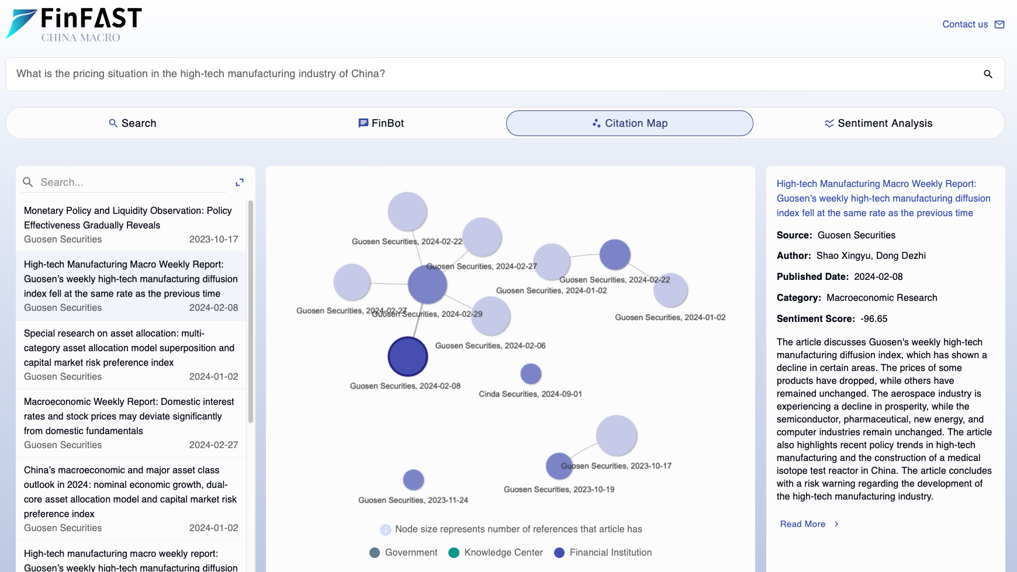1017x572 pixels.
Task: Click the Guosen Securities 2023-11-24 node
Action: tap(413, 480)
